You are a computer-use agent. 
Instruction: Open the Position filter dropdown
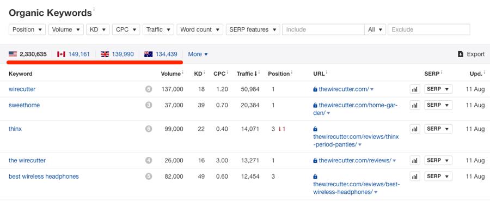(x=27, y=30)
